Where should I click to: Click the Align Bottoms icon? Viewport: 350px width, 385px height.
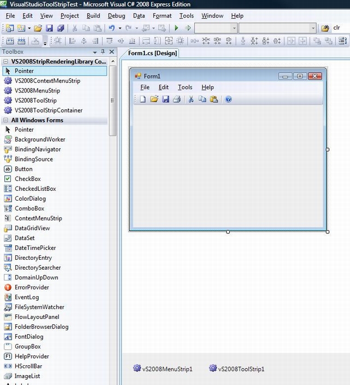pyautogui.click(x=132, y=41)
